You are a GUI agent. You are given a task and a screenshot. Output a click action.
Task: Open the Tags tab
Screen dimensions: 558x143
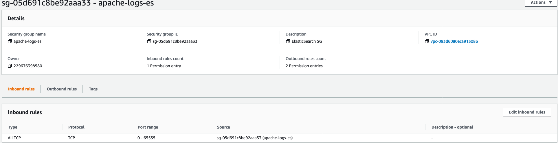(x=93, y=89)
